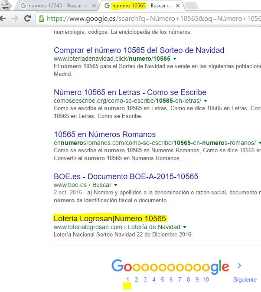Click the 'www.loteriadenavidad.click/numero/10565' green URL
Screen dimensions: 261x292
click(112, 59)
